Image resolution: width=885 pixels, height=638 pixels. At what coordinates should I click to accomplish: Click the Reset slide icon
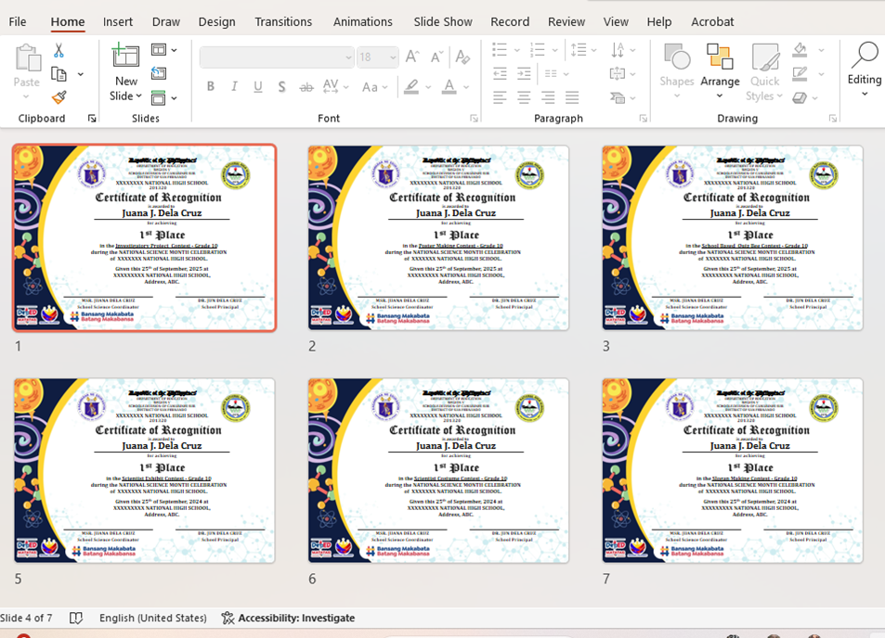pyautogui.click(x=159, y=73)
